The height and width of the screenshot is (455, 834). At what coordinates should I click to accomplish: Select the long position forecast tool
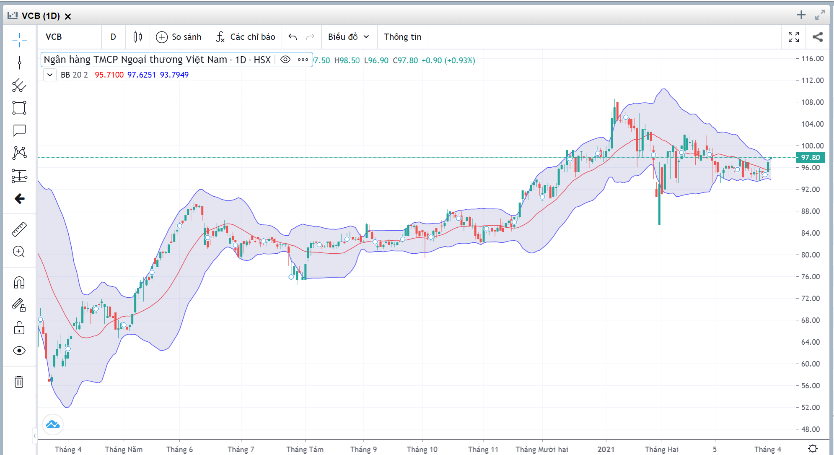(x=19, y=176)
